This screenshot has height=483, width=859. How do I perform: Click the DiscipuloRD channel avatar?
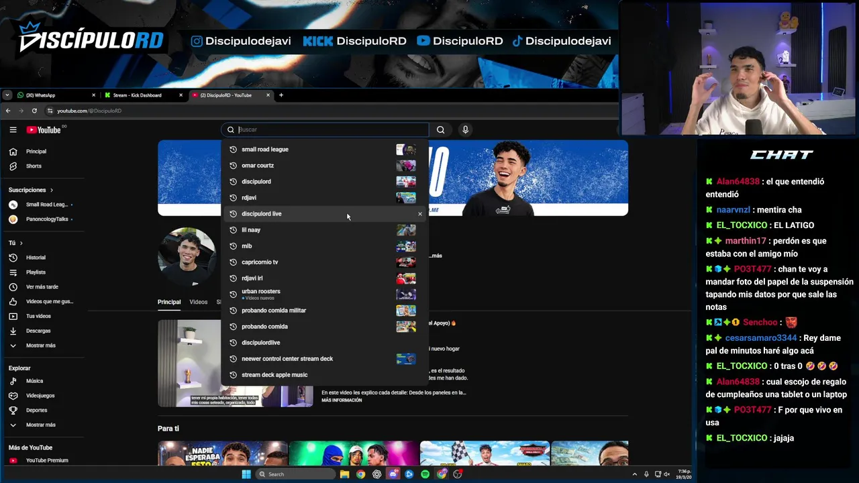tap(187, 257)
